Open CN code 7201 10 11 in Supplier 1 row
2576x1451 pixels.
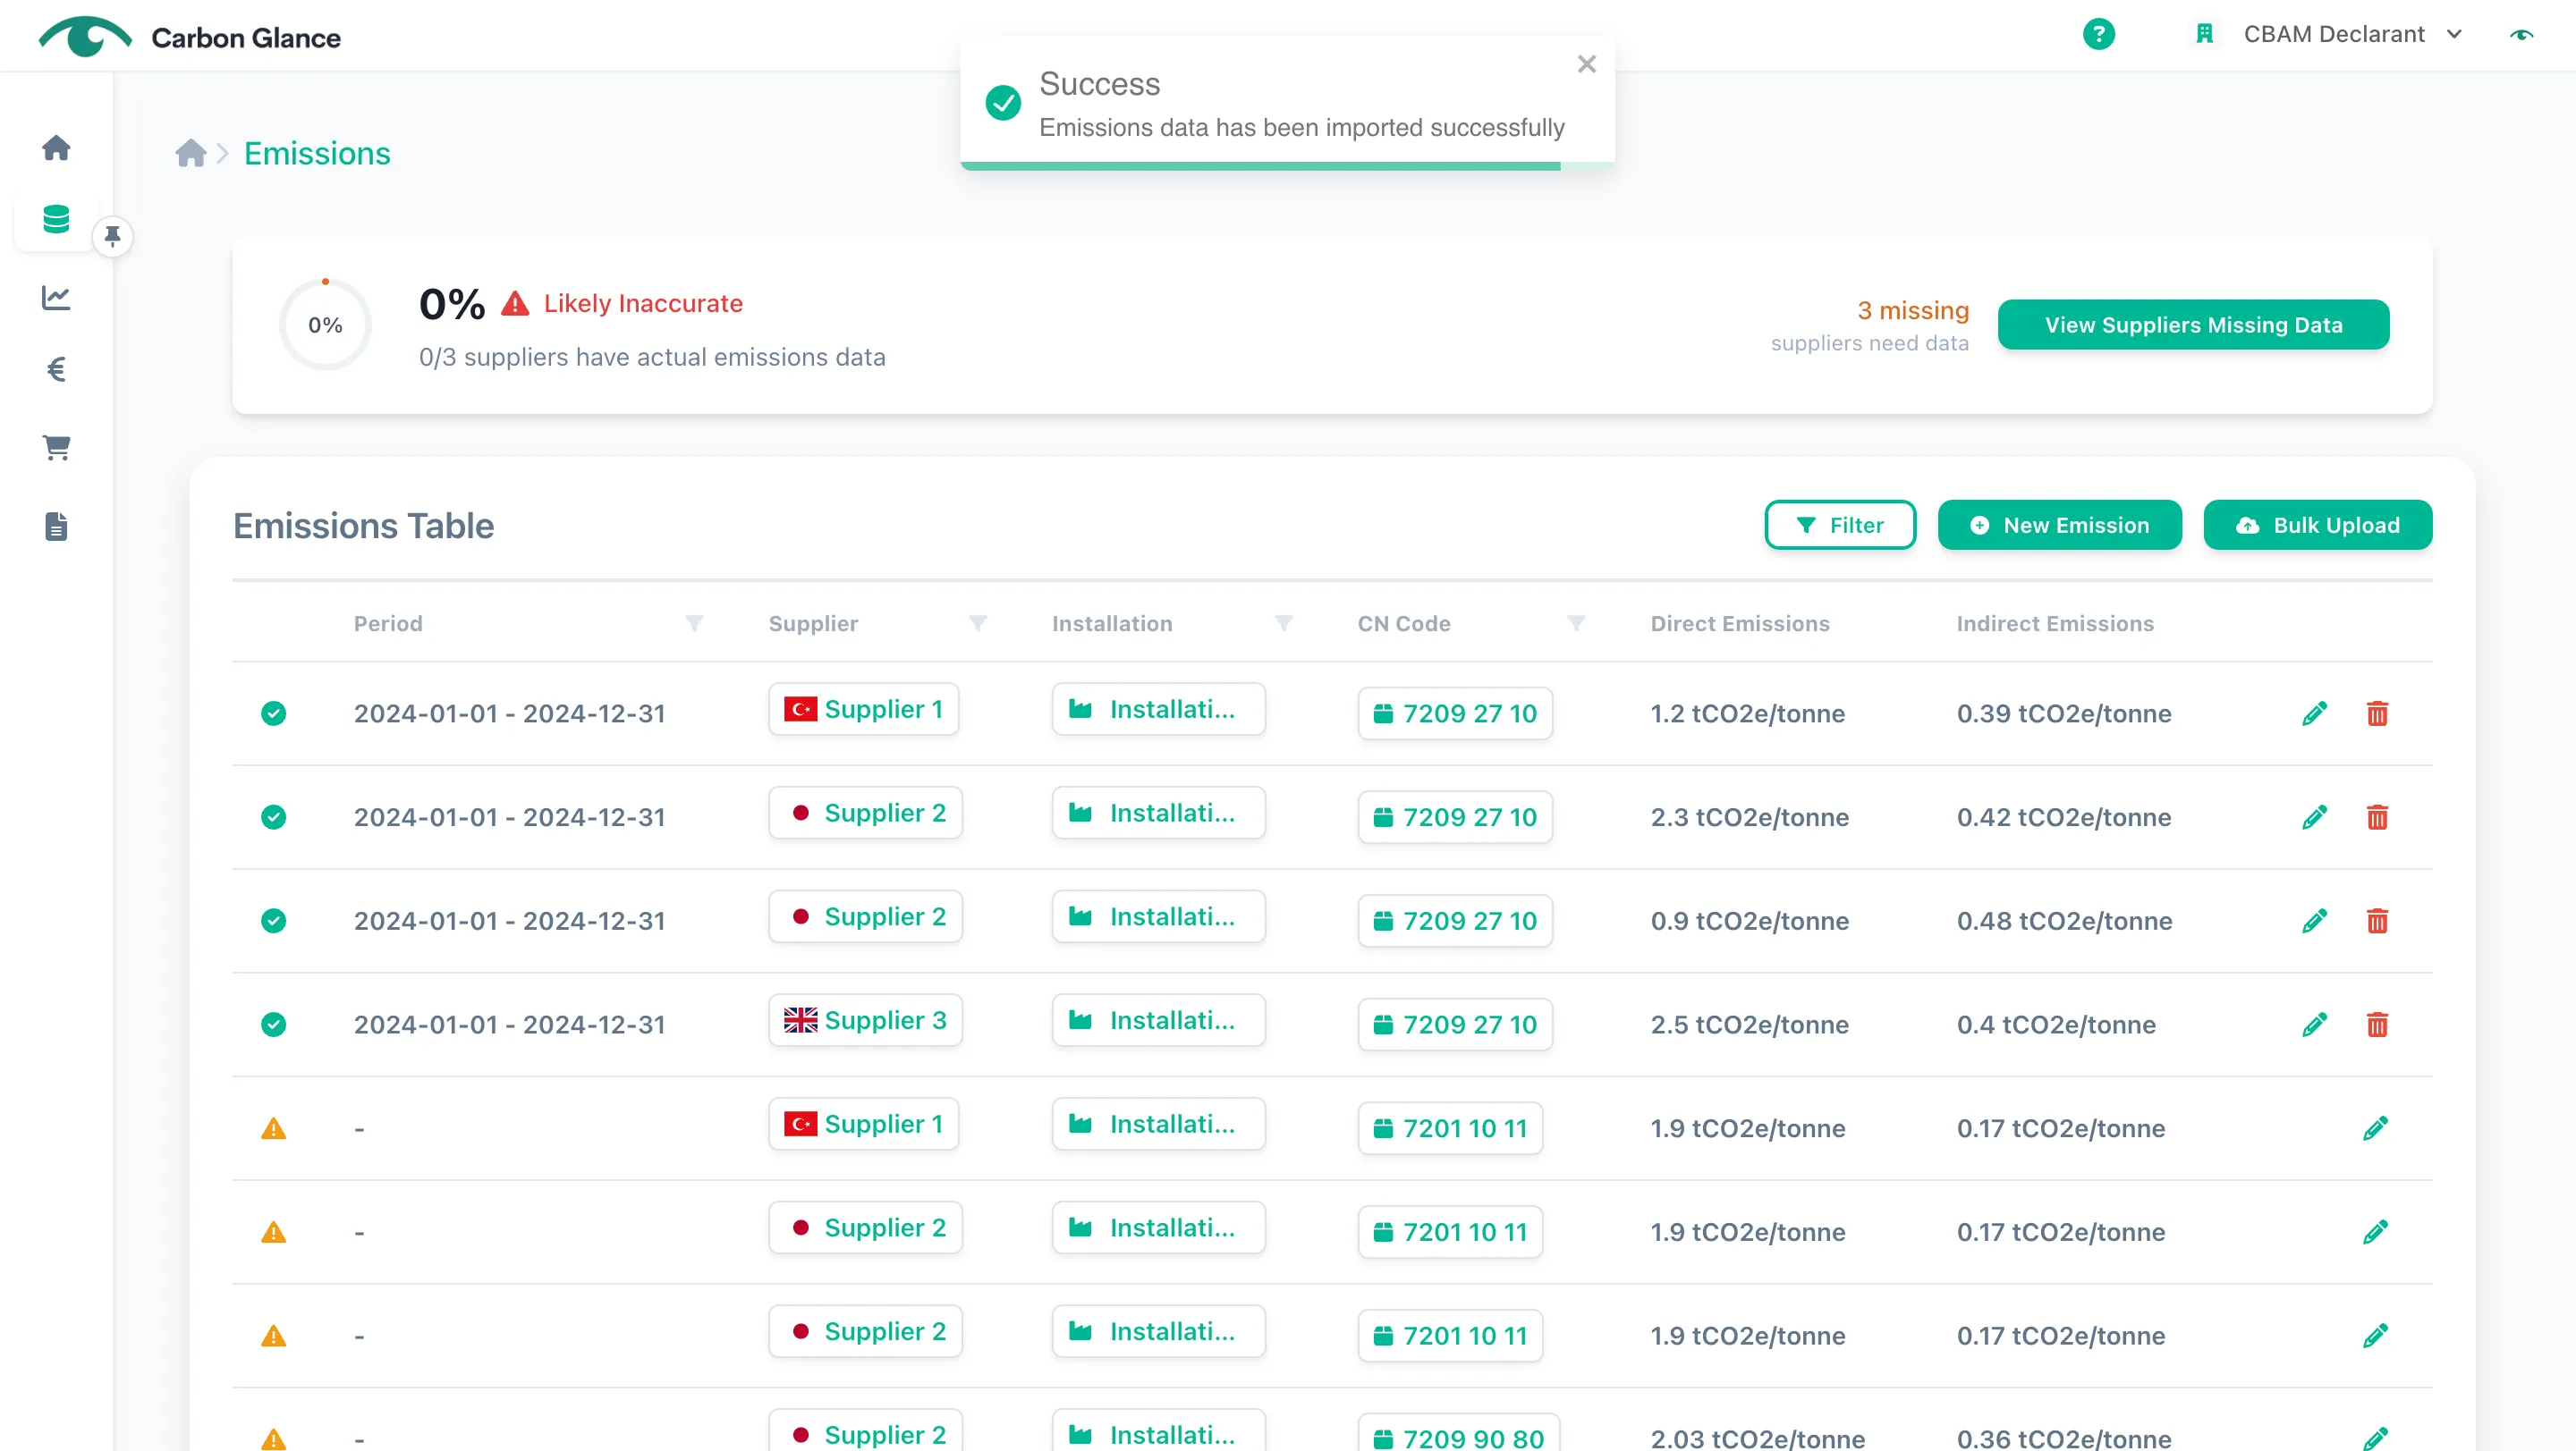point(1450,1128)
